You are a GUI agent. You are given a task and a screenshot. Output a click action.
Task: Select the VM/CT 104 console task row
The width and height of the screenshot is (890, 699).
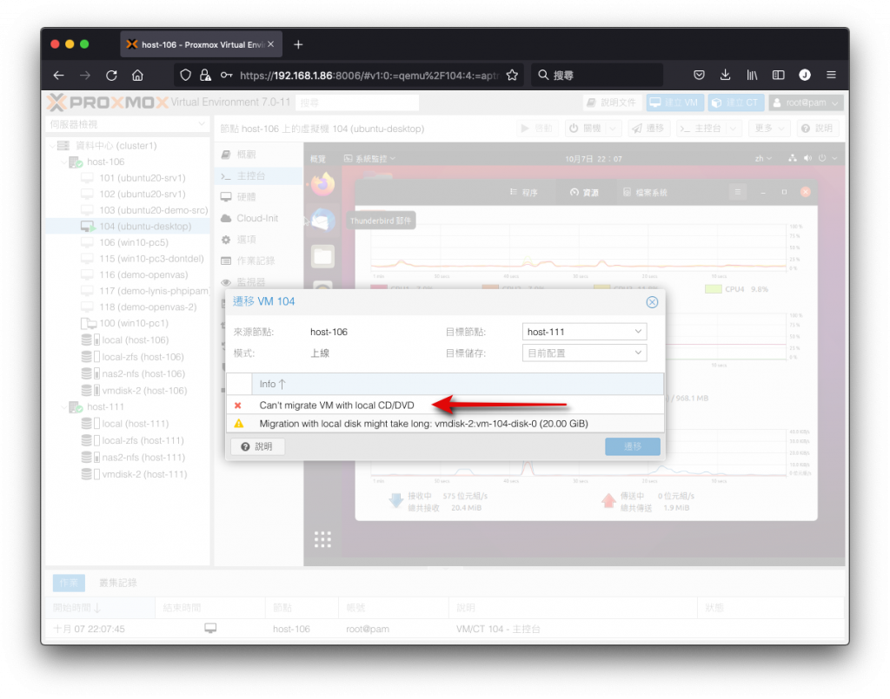click(445, 629)
